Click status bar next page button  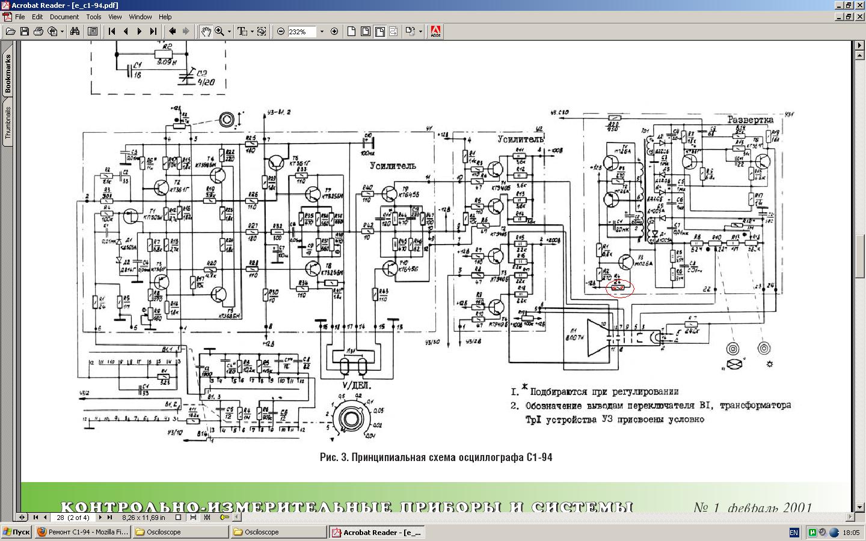[99, 517]
